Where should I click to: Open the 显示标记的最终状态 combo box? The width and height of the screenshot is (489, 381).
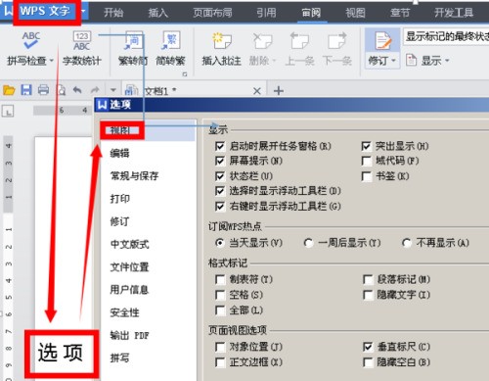click(446, 36)
